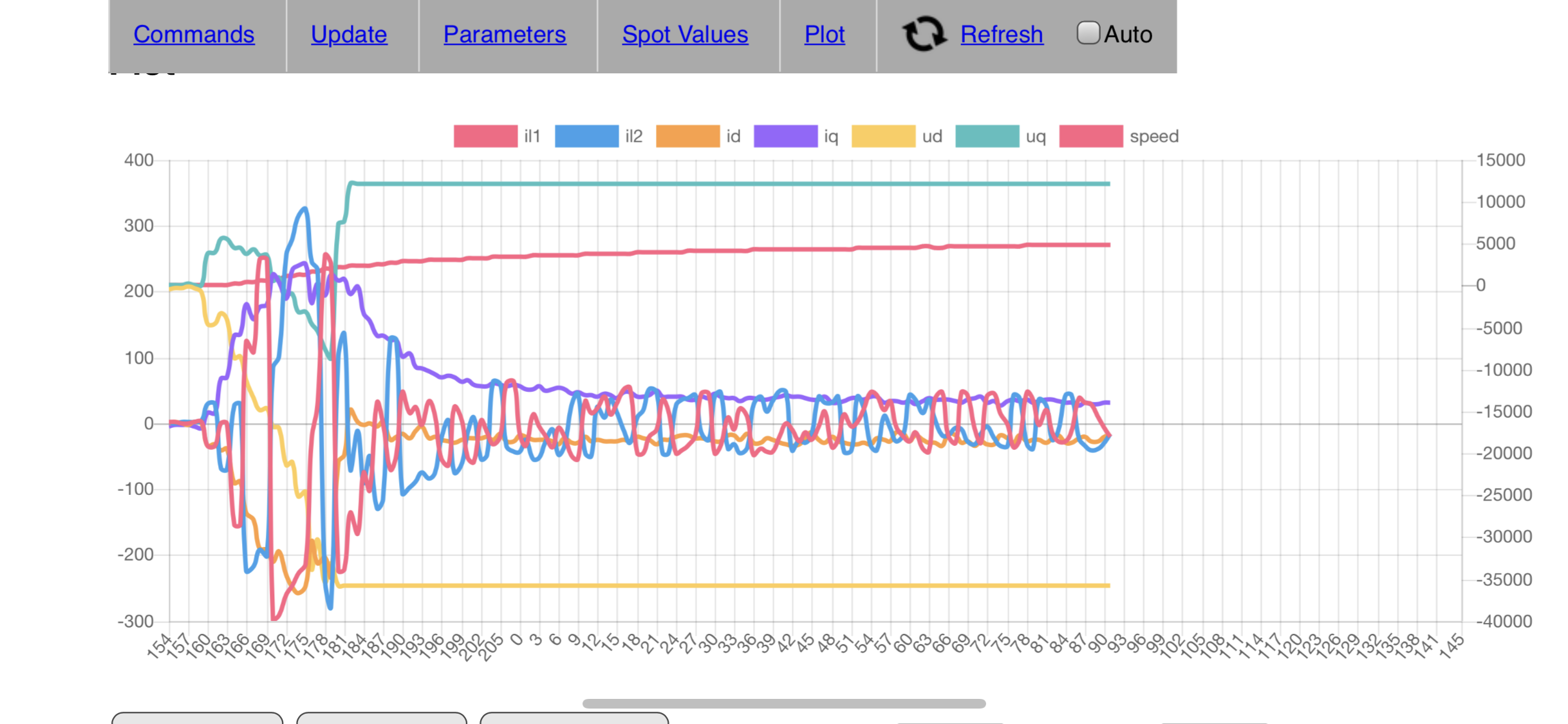Viewport: 1568px width, 724px height.
Task: Hide the purple iq series swatch
Action: pos(785,136)
